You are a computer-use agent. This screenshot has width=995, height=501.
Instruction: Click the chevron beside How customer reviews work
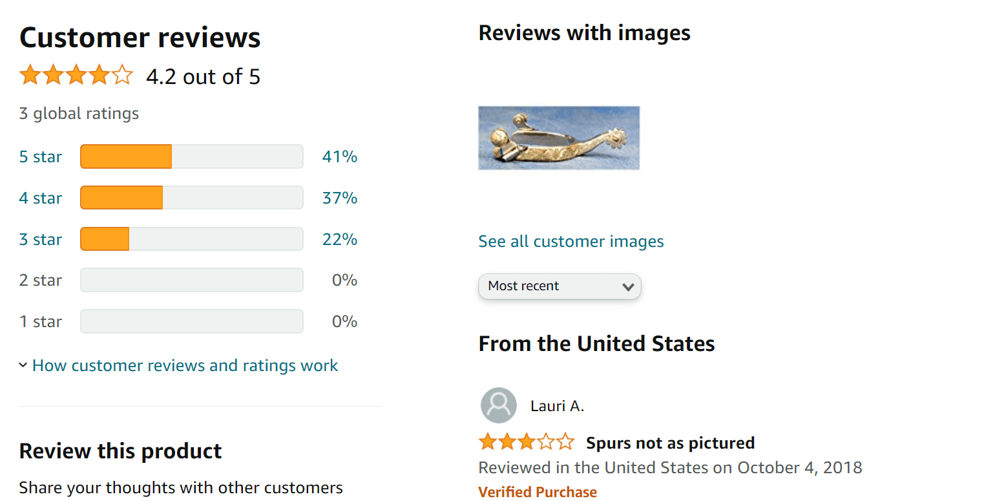tap(23, 365)
